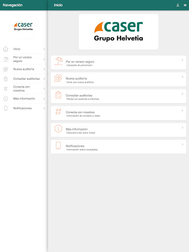189x252 pixels.
Task: Click the orange phone icon on Notificaciones card
Action: (58, 145)
